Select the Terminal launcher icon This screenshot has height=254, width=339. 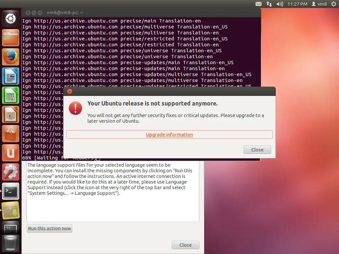pos(11,191)
